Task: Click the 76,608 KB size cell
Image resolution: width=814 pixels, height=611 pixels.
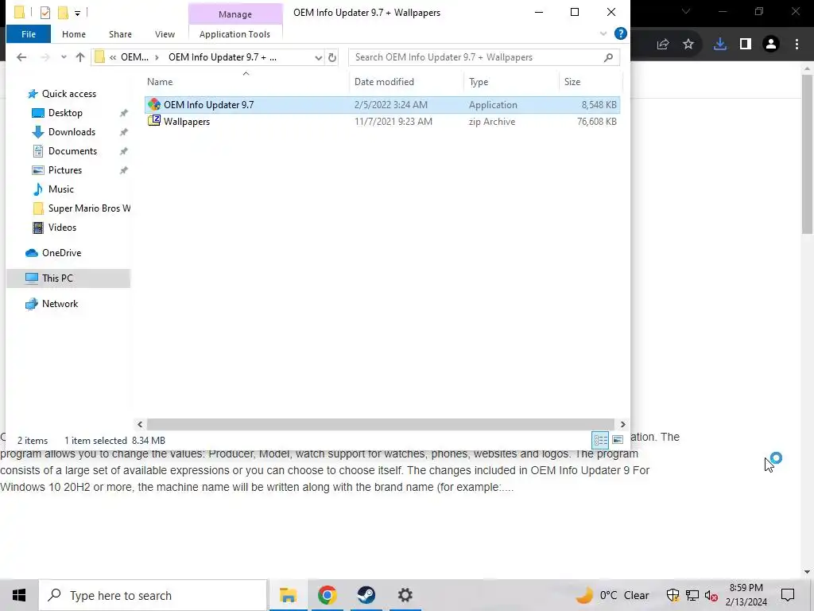Action: [596, 122]
